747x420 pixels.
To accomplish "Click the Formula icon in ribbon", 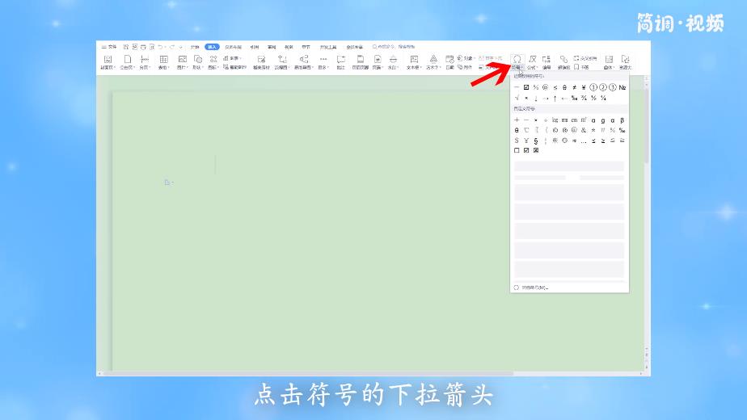I will coord(532,59).
